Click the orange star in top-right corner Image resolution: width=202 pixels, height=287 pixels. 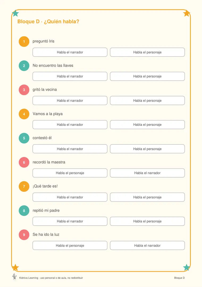pos(187,13)
